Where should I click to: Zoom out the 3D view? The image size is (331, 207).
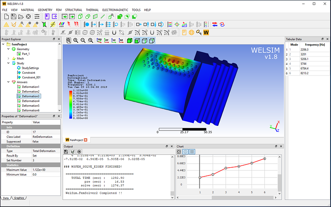[83, 41]
